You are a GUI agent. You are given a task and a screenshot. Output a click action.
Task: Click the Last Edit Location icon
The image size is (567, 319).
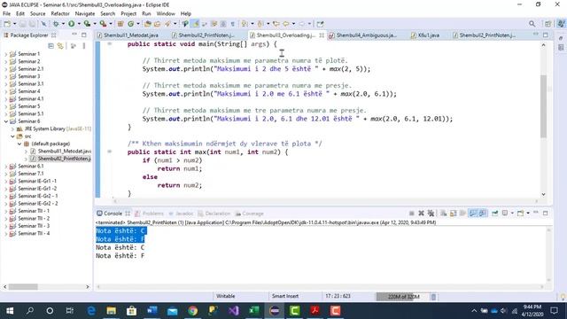click(x=276, y=24)
